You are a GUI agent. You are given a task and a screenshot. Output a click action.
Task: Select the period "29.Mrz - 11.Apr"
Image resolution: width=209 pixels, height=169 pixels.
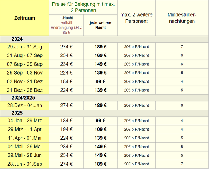tap(25, 129)
